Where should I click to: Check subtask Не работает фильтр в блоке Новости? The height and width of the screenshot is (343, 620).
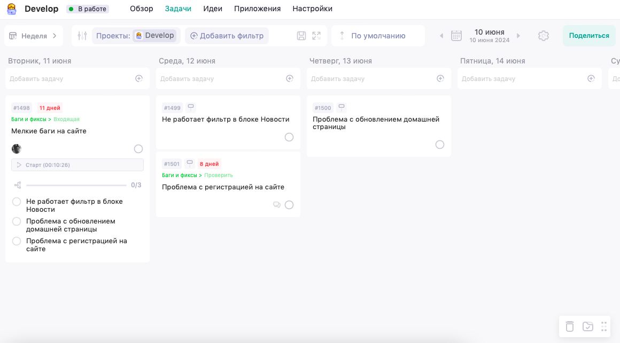[x=16, y=201]
